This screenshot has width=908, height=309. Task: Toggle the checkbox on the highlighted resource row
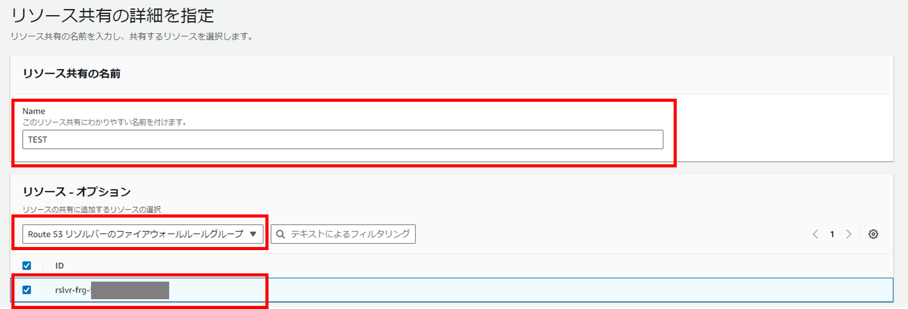click(x=26, y=290)
